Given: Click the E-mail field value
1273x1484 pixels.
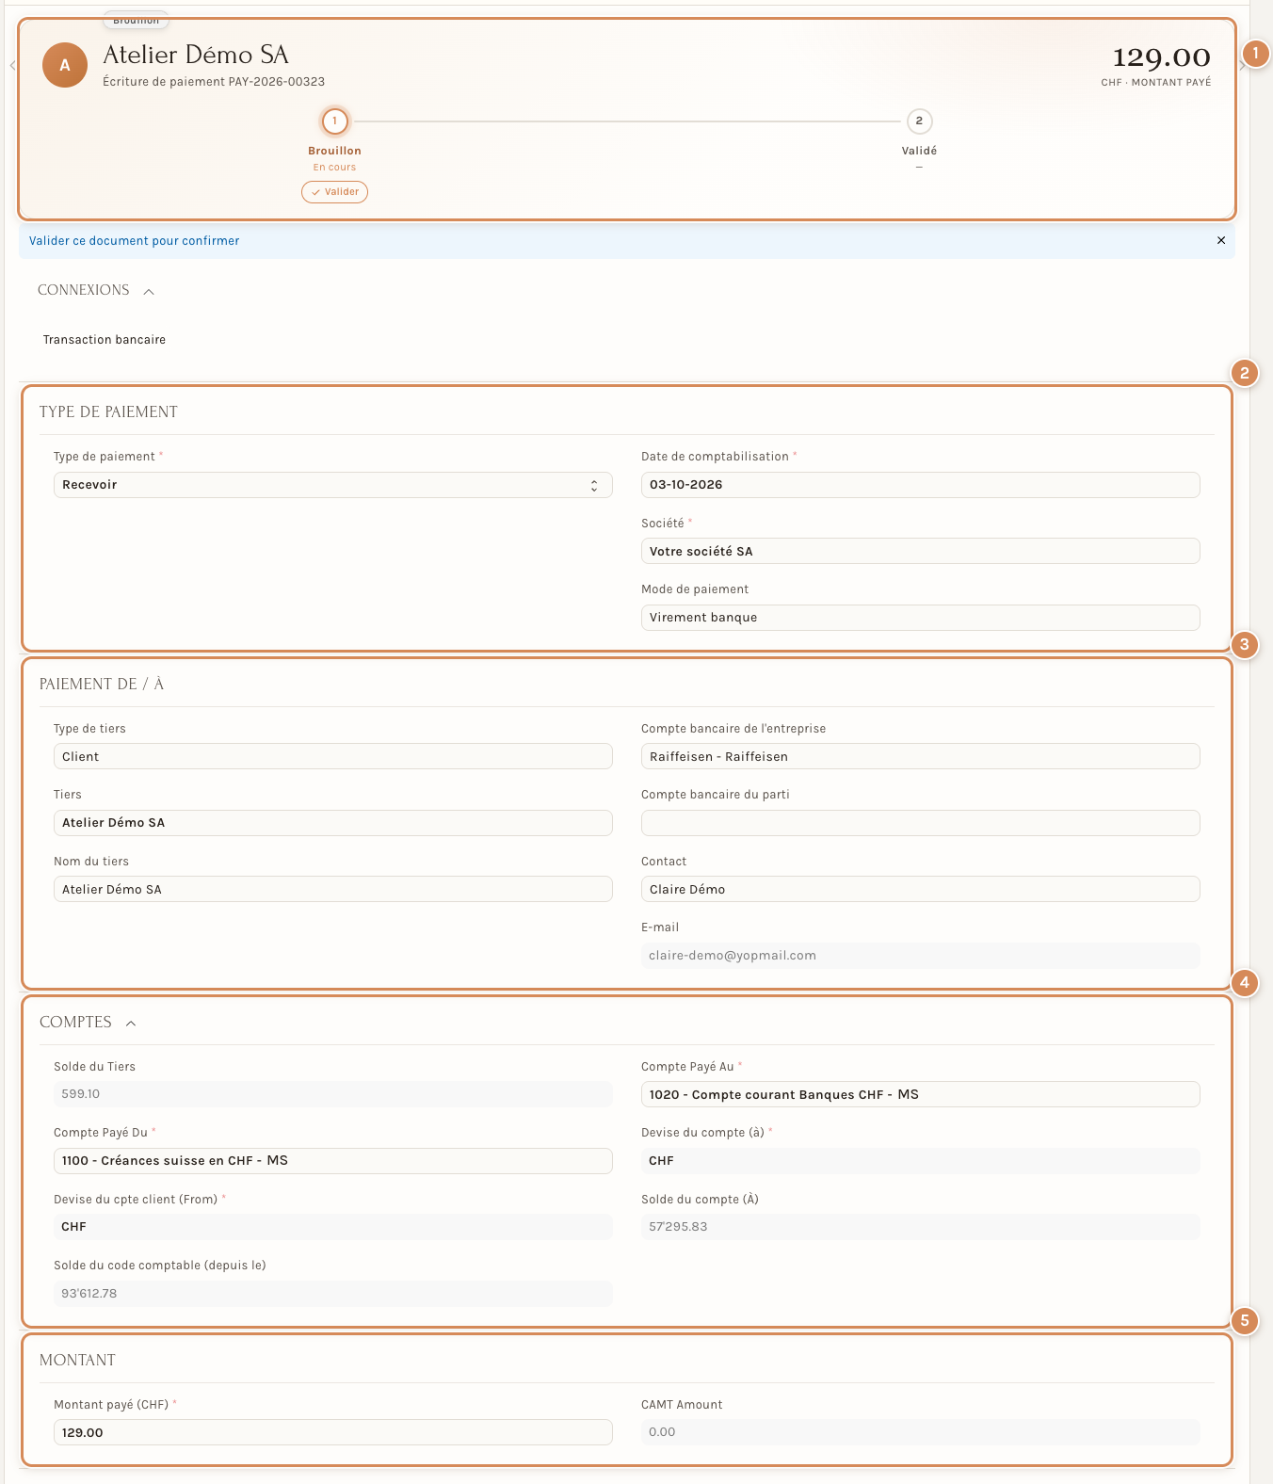Looking at the screenshot, I should click(920, 956).
